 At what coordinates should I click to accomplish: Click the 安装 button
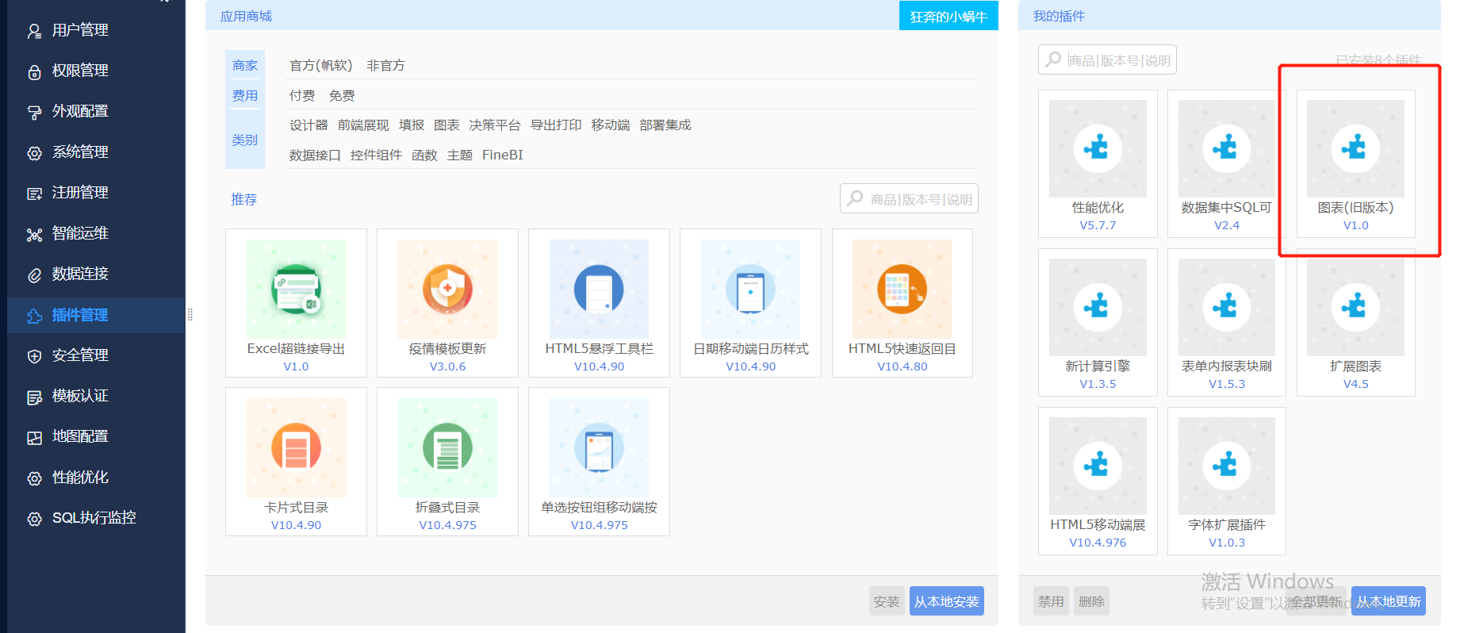(x=887, y=601)
